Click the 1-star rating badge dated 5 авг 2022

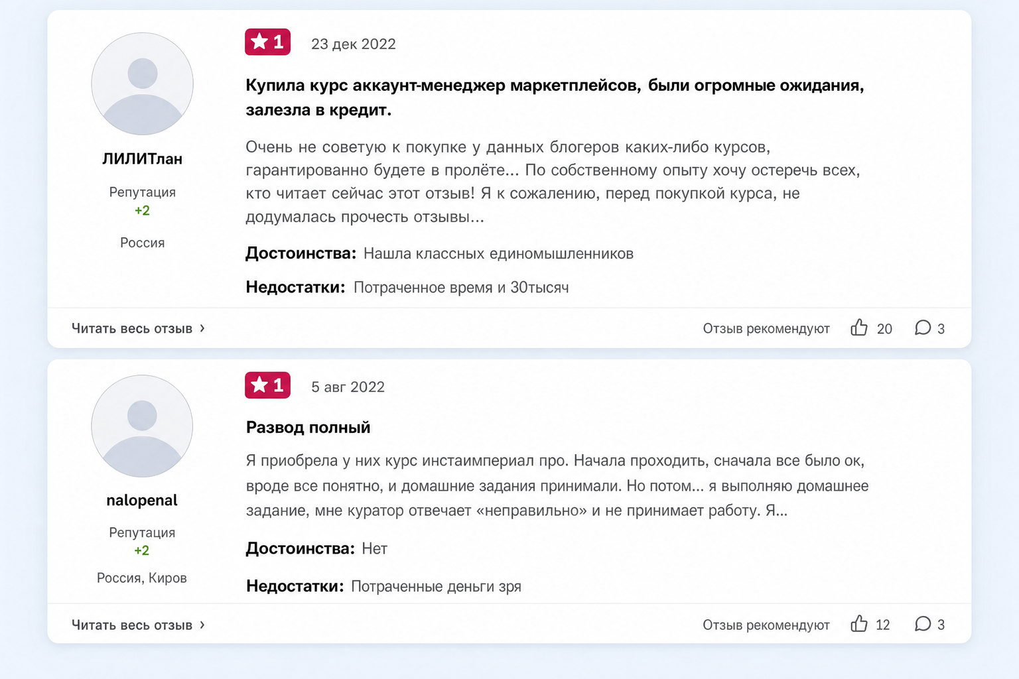click(x=268, y=385)
